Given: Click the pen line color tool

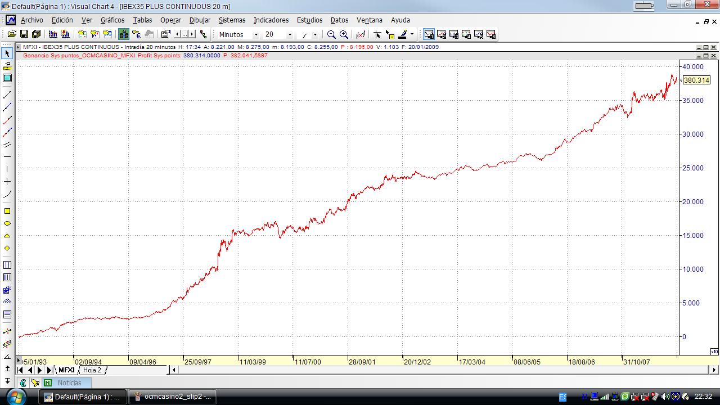Looking at the screenshot, I should [403, 34].
